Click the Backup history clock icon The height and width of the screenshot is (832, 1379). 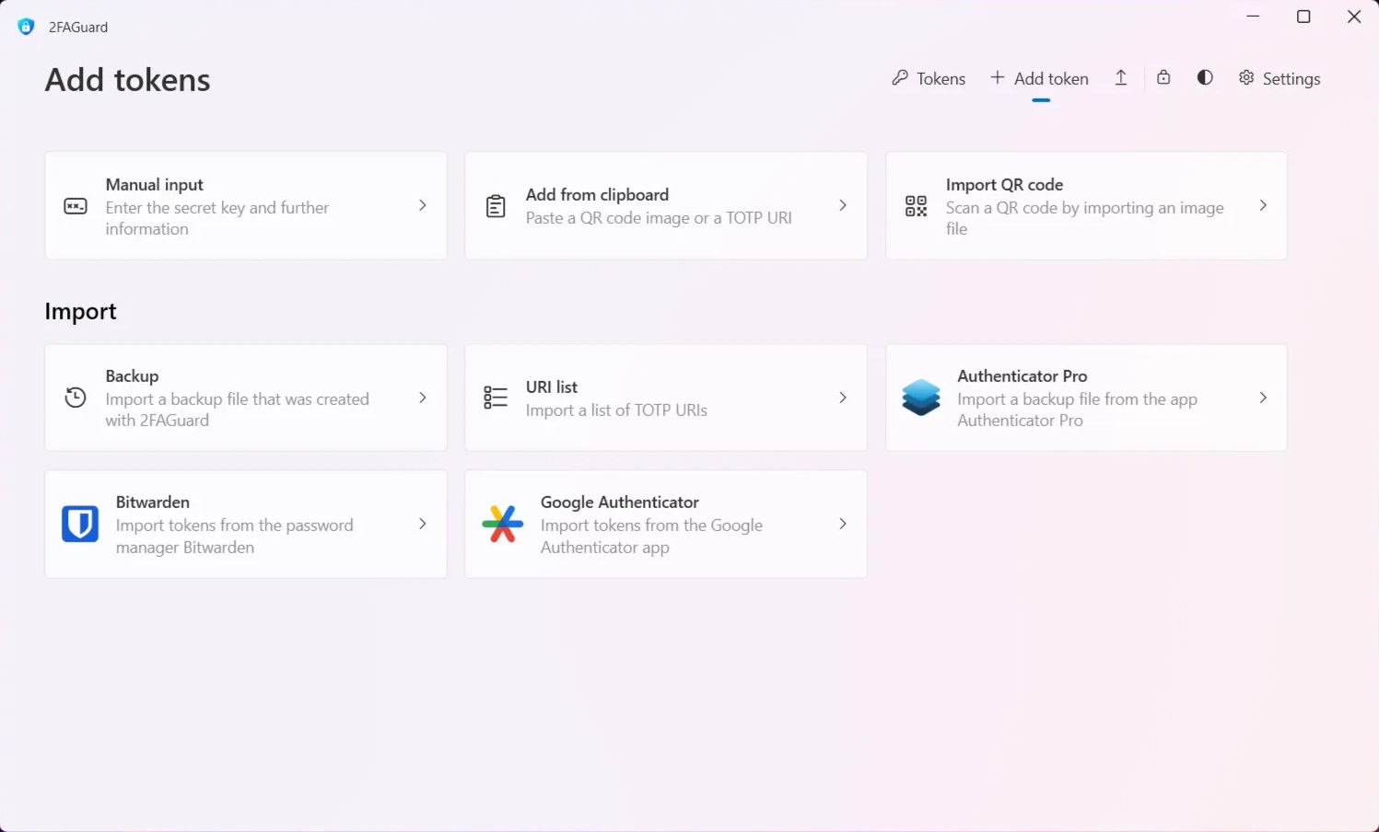coord(76,398)
